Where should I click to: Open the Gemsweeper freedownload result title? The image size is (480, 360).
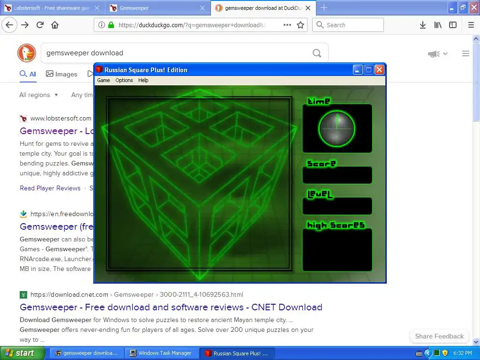[57, 226]
